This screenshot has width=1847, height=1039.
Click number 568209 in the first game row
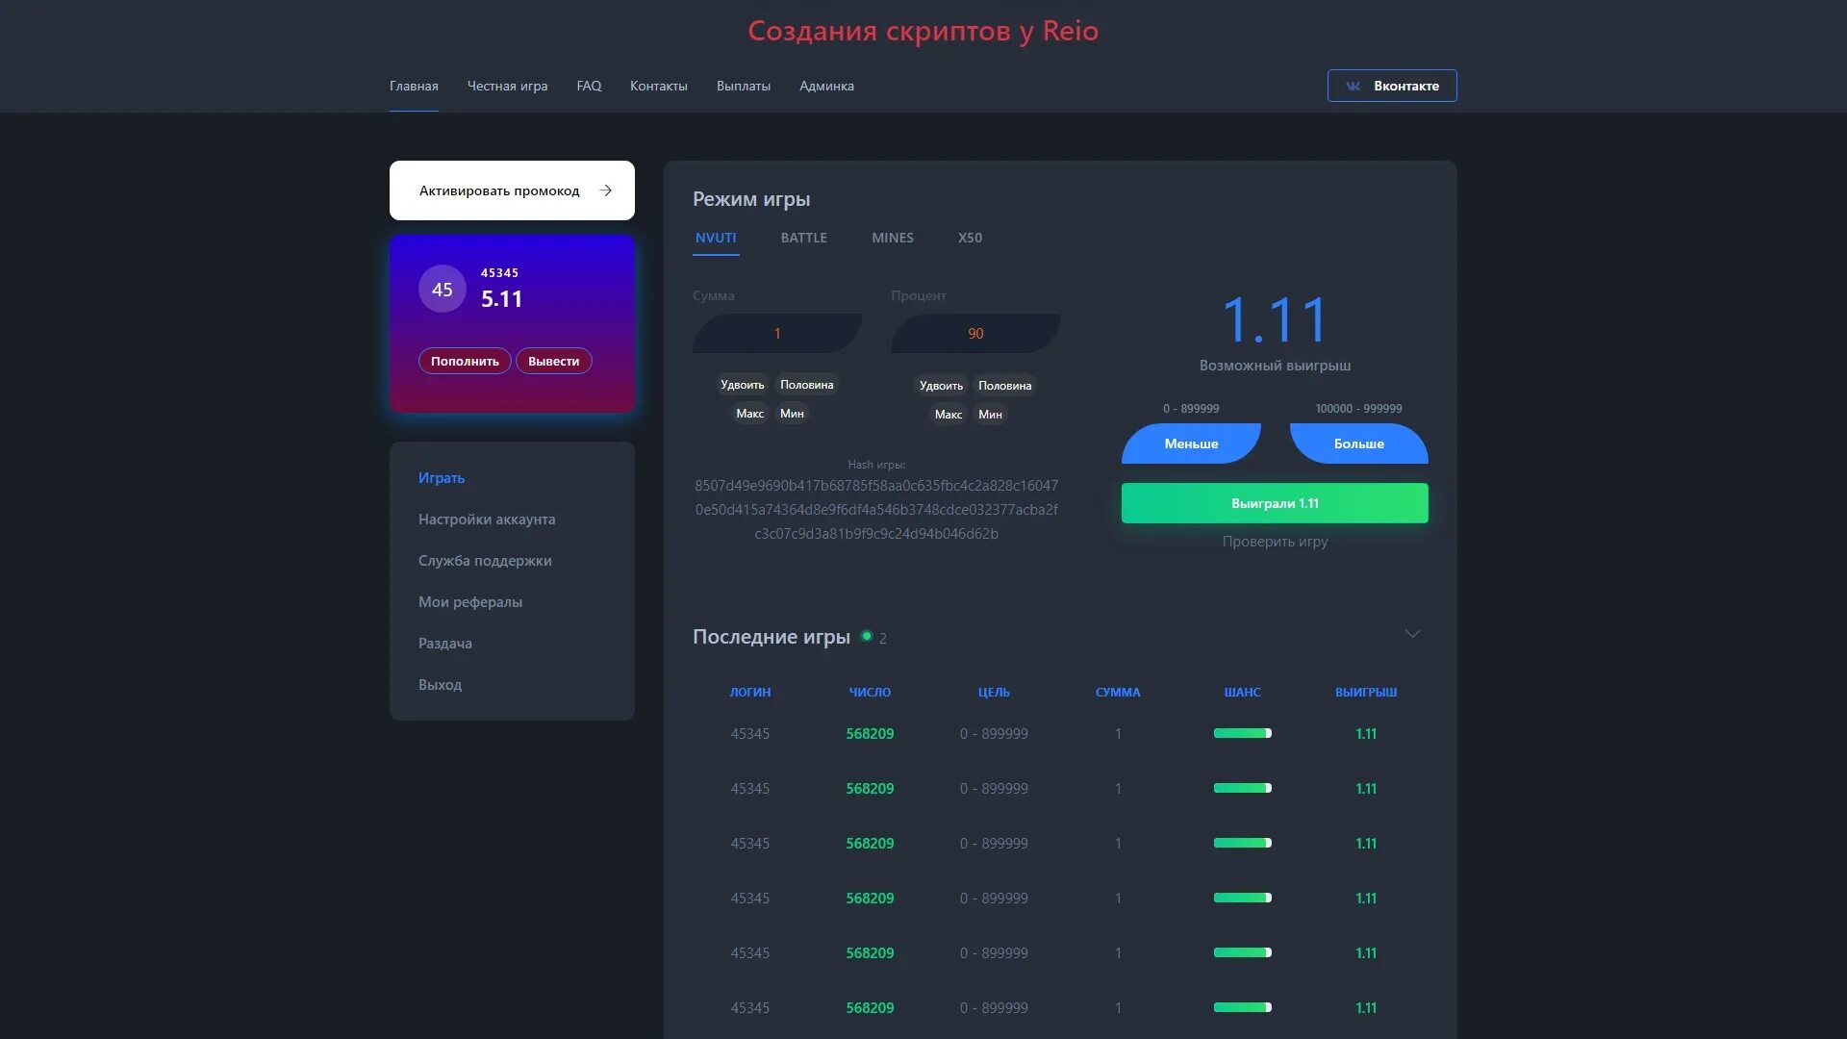pyautogui.click(x=870, y=733)
